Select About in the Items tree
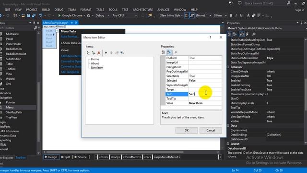307x173 pixels. pyautogui.click(x=95, y=63)
